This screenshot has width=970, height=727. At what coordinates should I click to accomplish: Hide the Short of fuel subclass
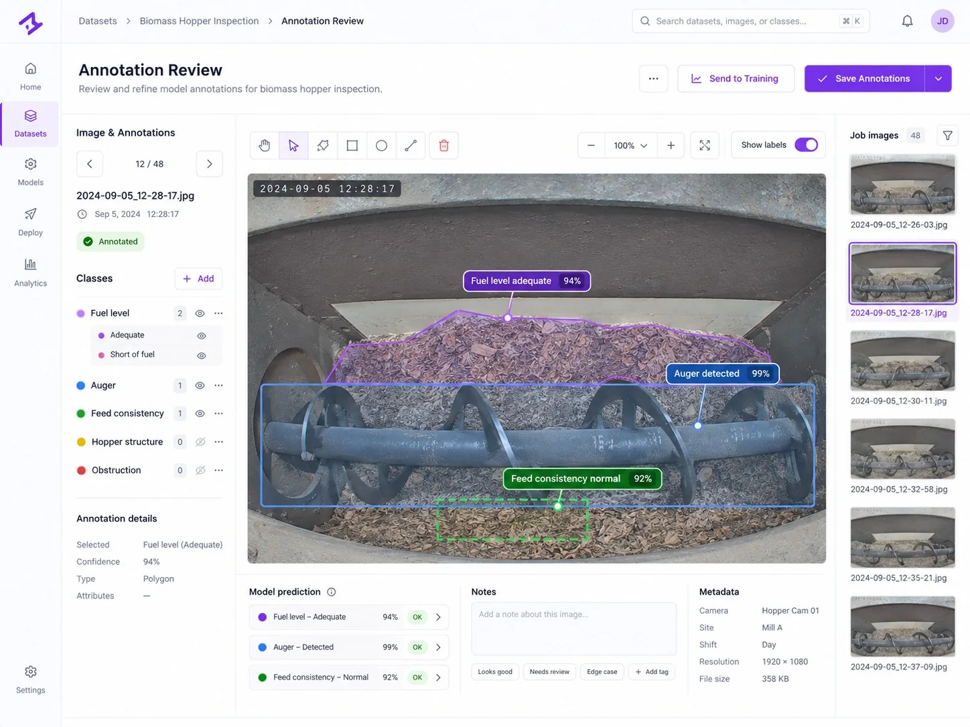click(202, 355)
